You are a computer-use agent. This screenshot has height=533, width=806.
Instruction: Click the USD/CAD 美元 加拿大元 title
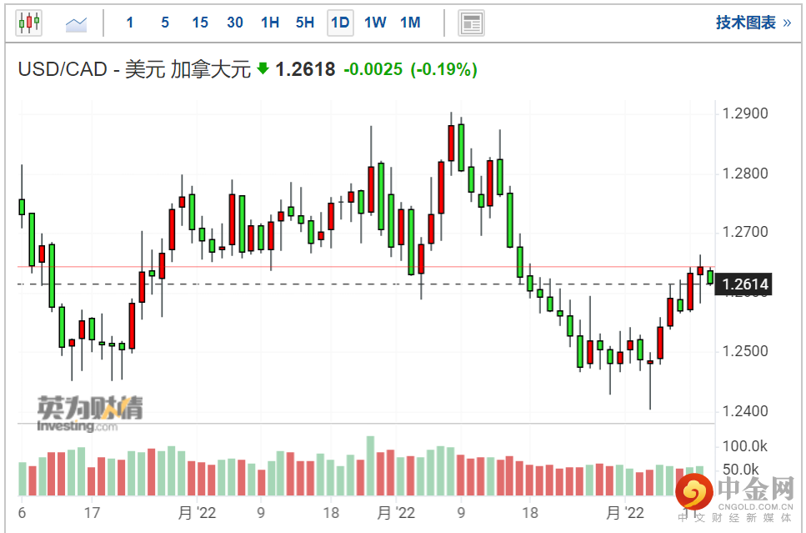click(134, 69)
